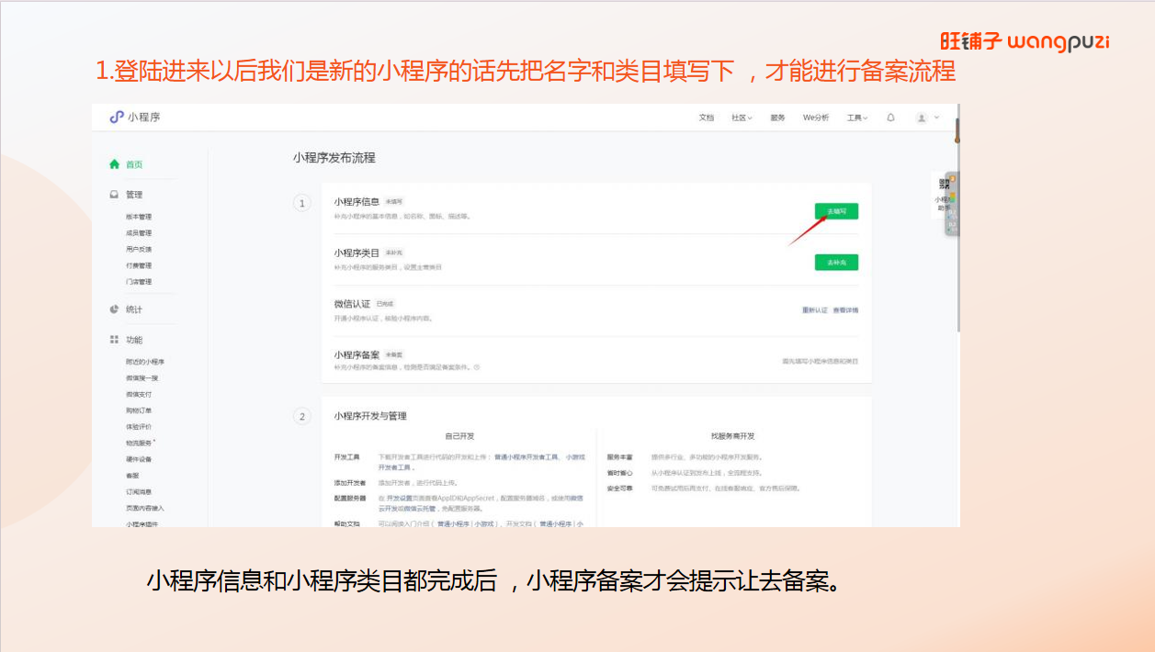Open 用户反馈 in the sidebar
The height and width of the screenshot is (652, 1155).
click(139, 249)
